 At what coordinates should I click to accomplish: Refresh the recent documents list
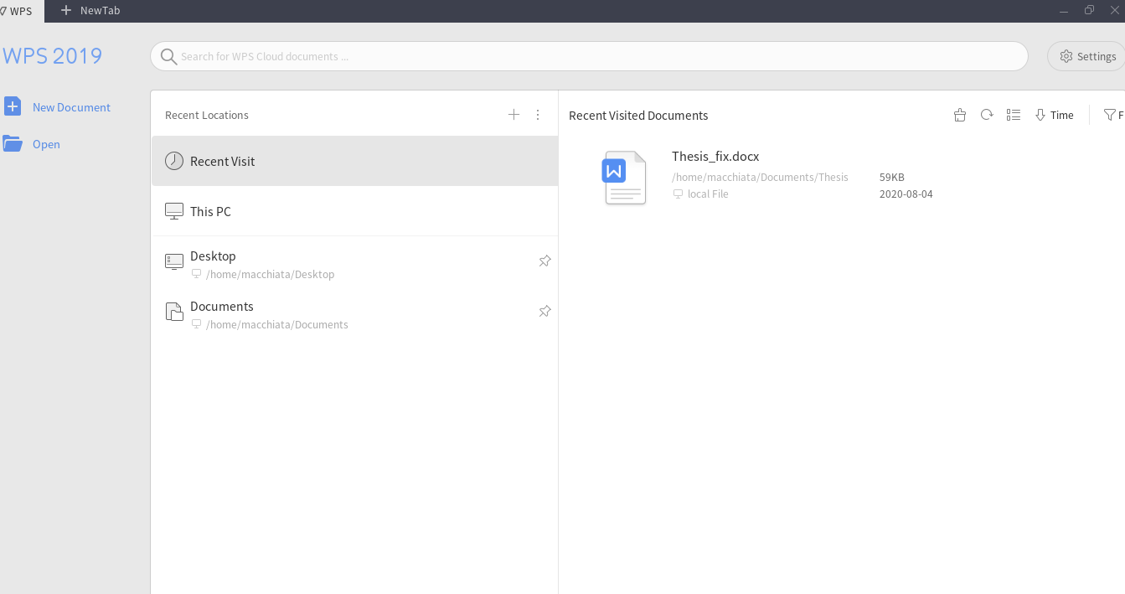pyautogui.click(x=987, y=115)
